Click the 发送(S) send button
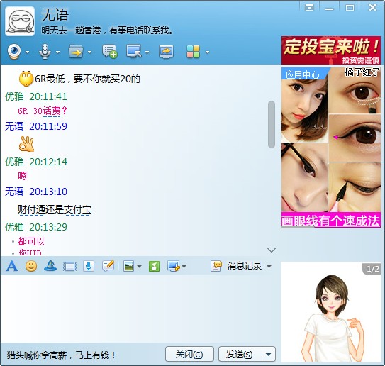The width and height of the screenshot is (385, 366). [x=240, y=354]
